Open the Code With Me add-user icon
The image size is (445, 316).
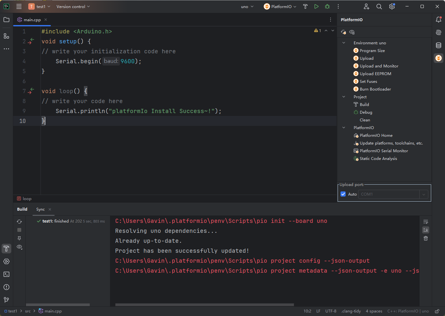(x=367, y=6)
